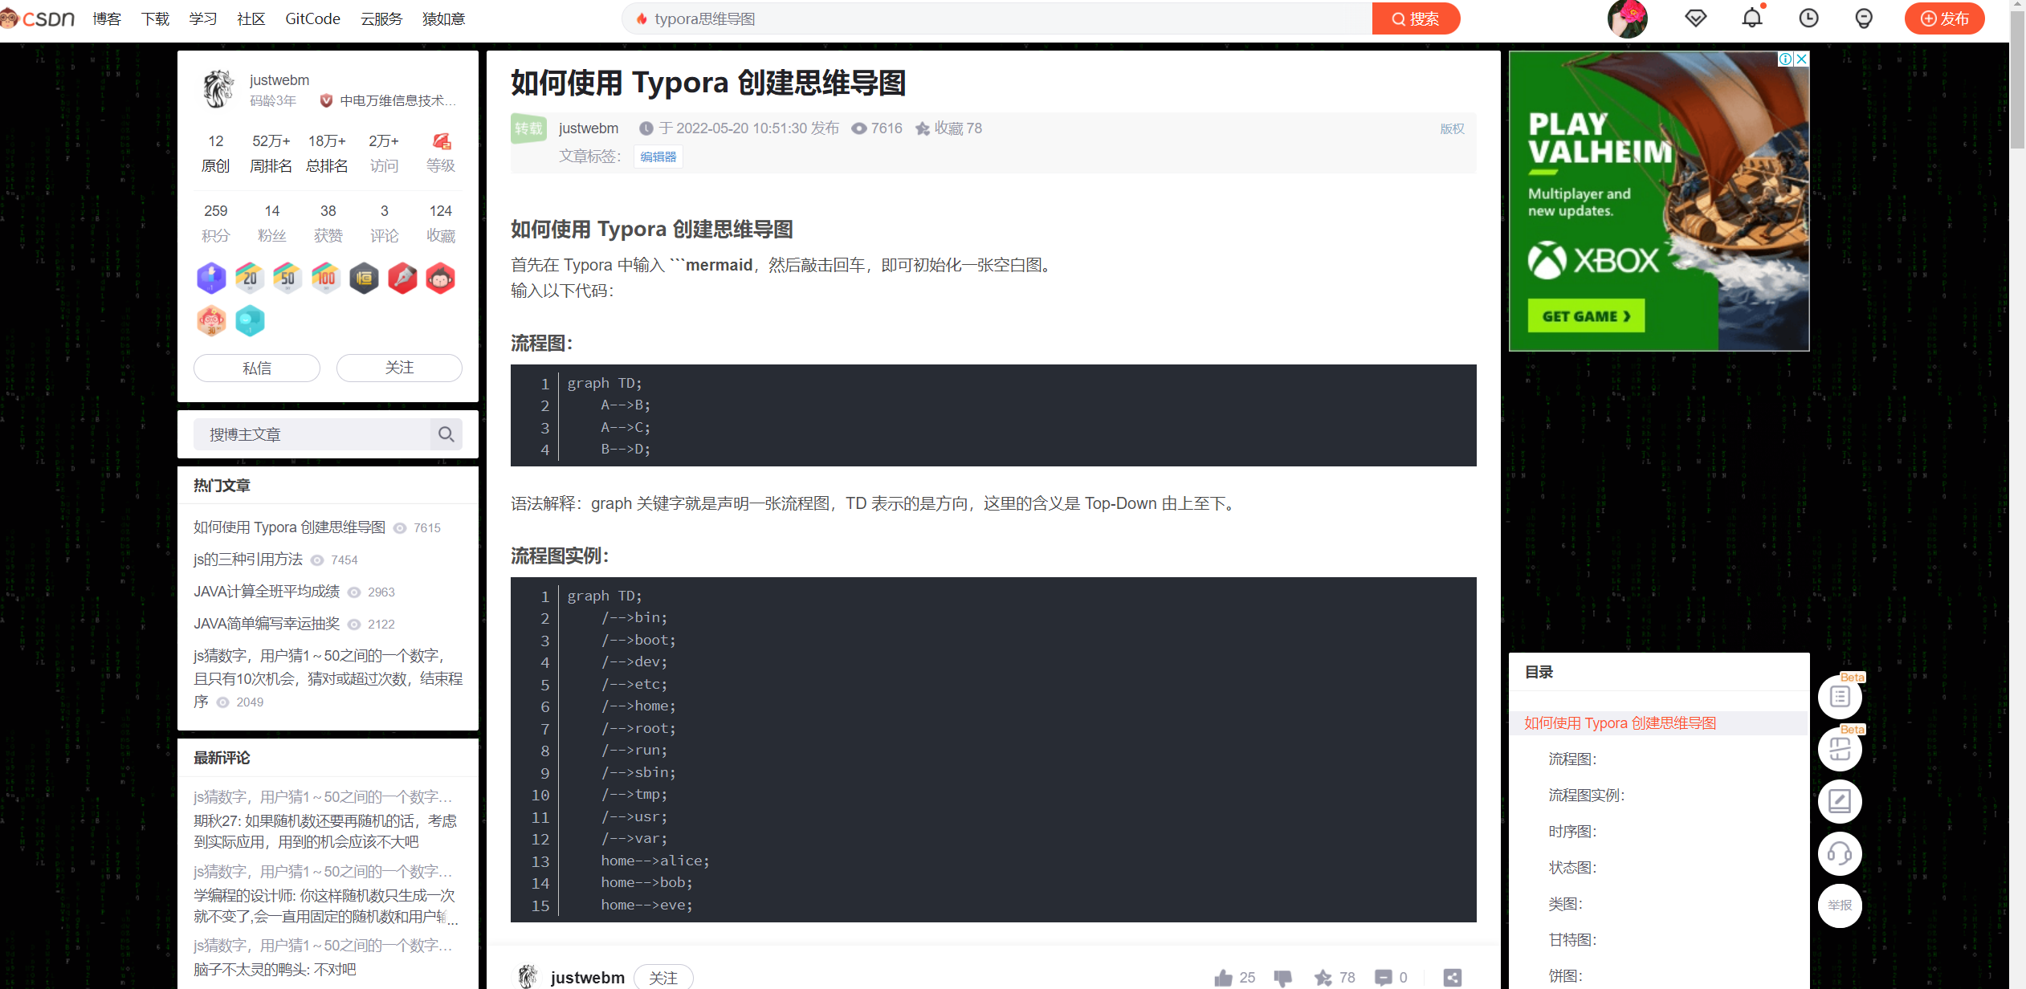Image resolution: width=2026 pixels, height=989 pixels.
Task: Open the GitCode menu item
Action: click(312, 18)
